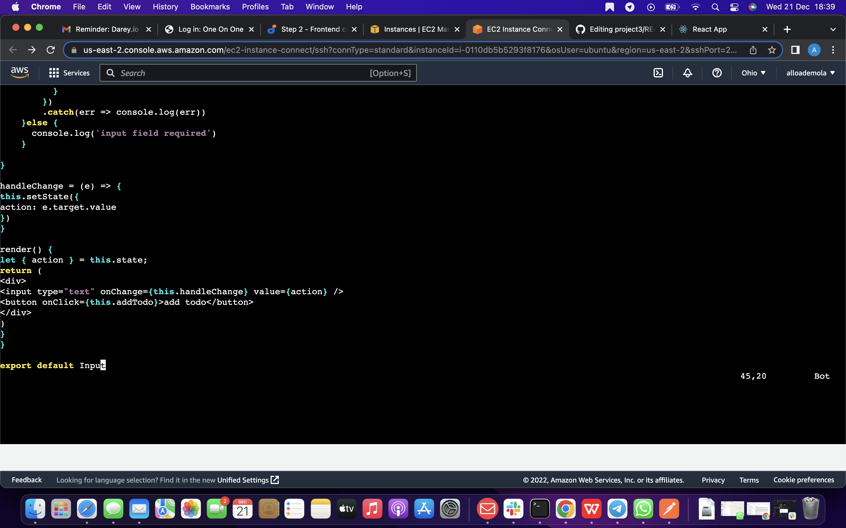Open the notifications bell
Viewport: 846px width, 528px height.
click(687, 73)
